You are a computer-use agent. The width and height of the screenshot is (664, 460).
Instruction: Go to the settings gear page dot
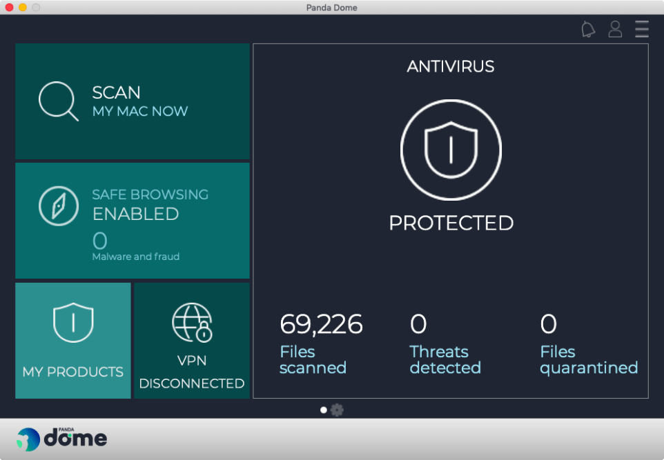[x=337, y=410]
